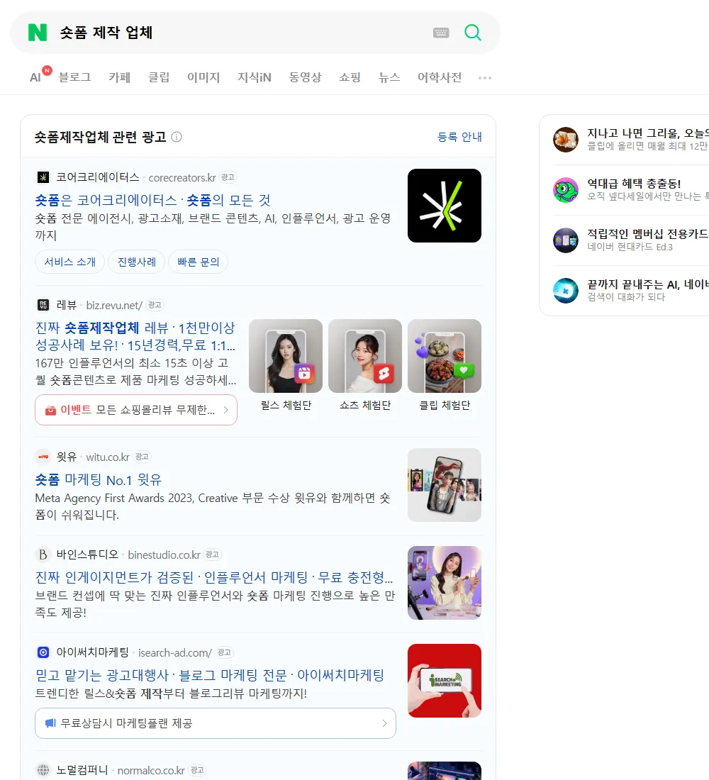Expand more search categories with the three dots
This screenshot has width=709, height=780.
[485, 77]
